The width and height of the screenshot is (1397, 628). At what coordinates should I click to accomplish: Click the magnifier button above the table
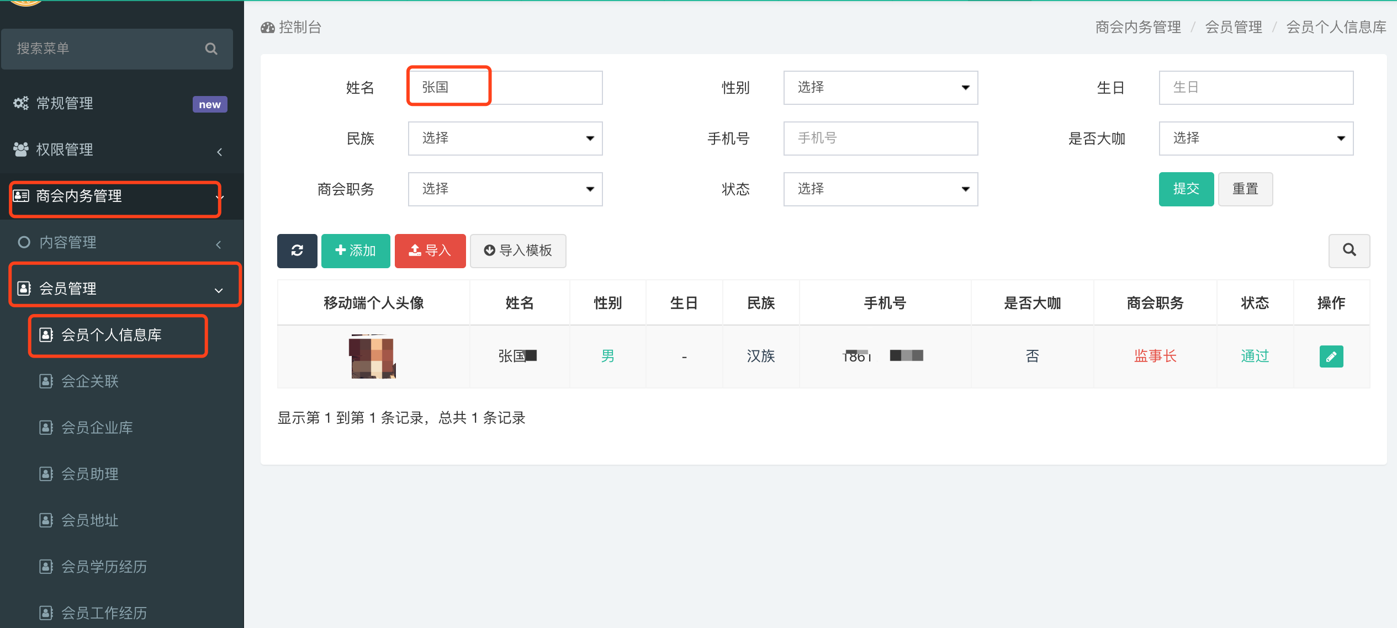1349,251
